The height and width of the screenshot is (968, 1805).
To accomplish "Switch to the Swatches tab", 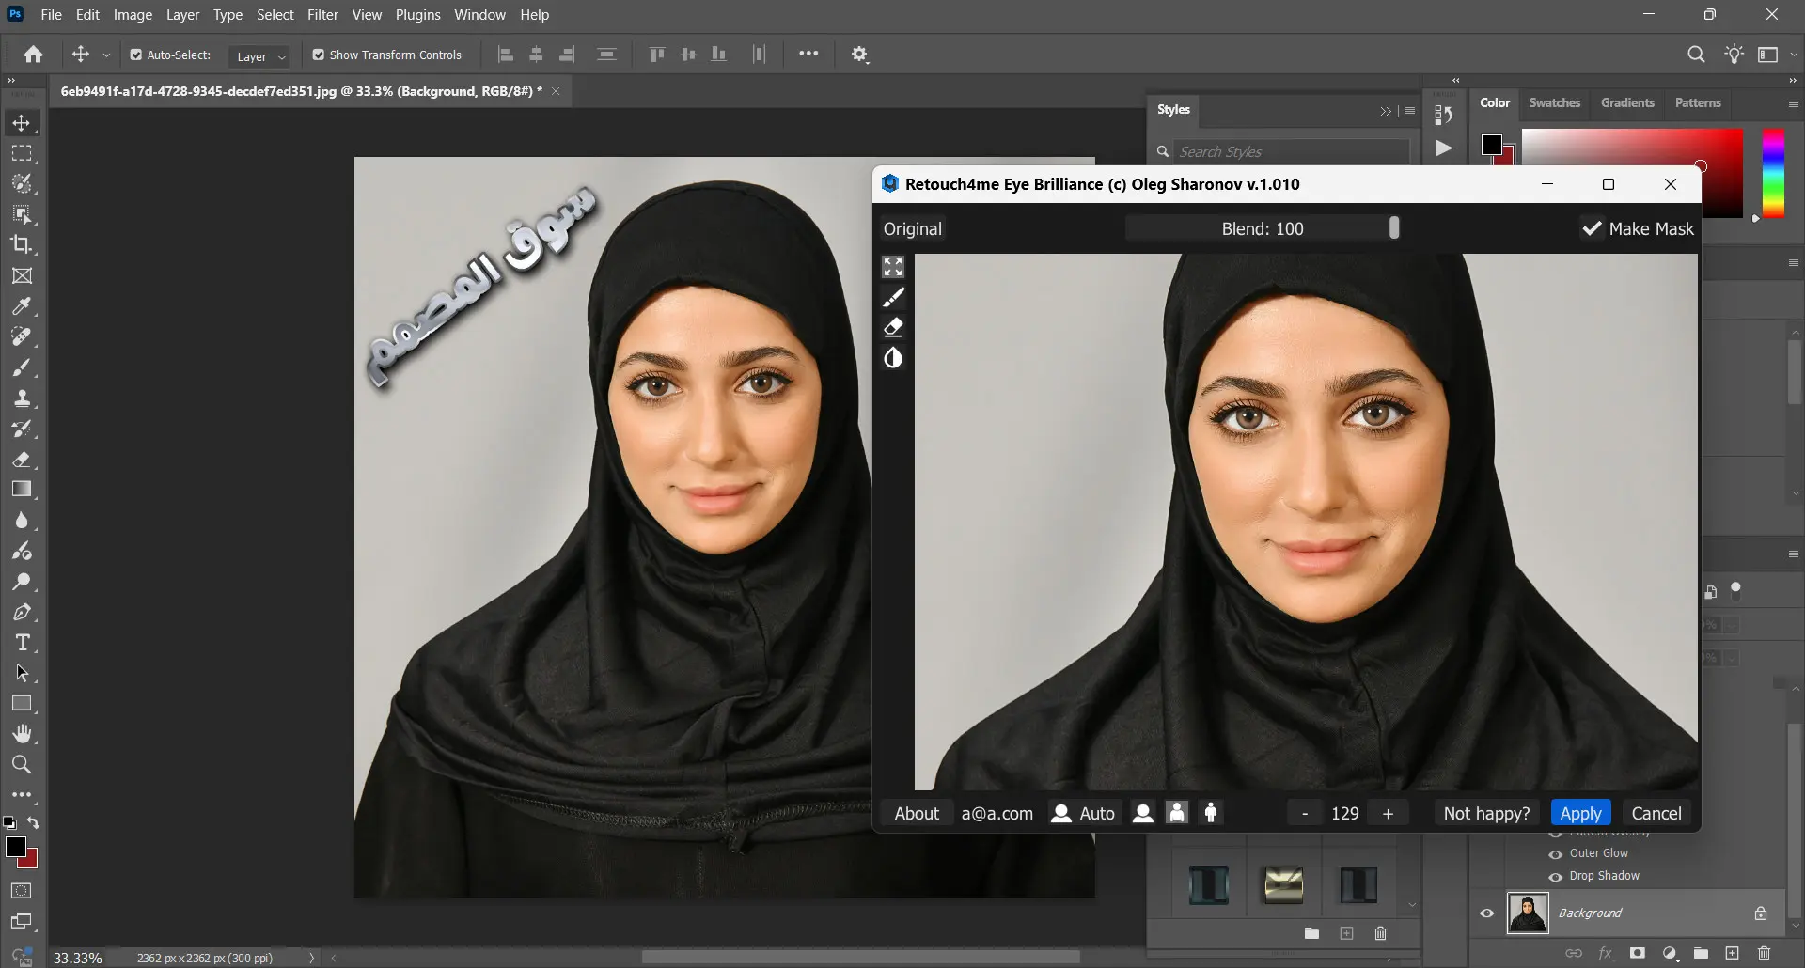I will pyautogui.click(x=1554, y=103).
